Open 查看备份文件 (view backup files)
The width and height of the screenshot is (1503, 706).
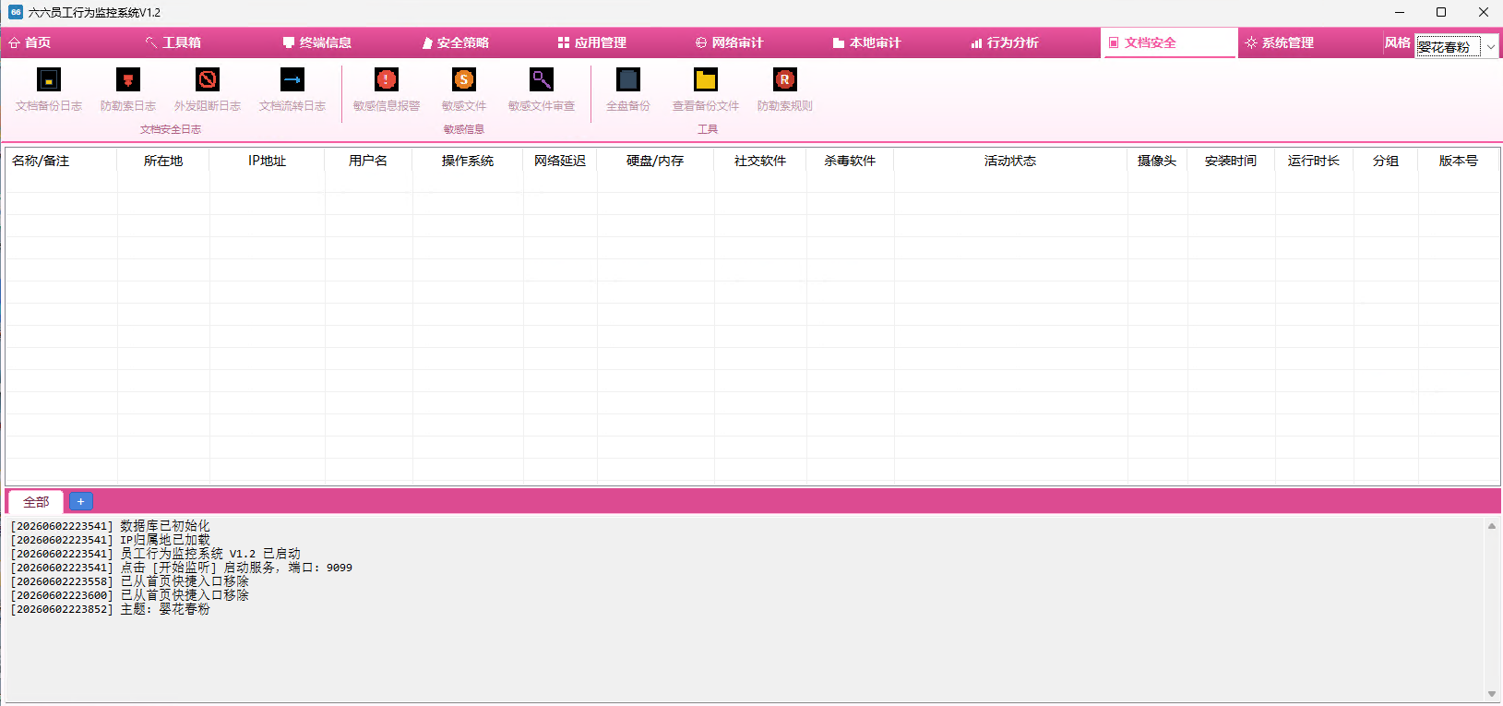coord(706,90)
